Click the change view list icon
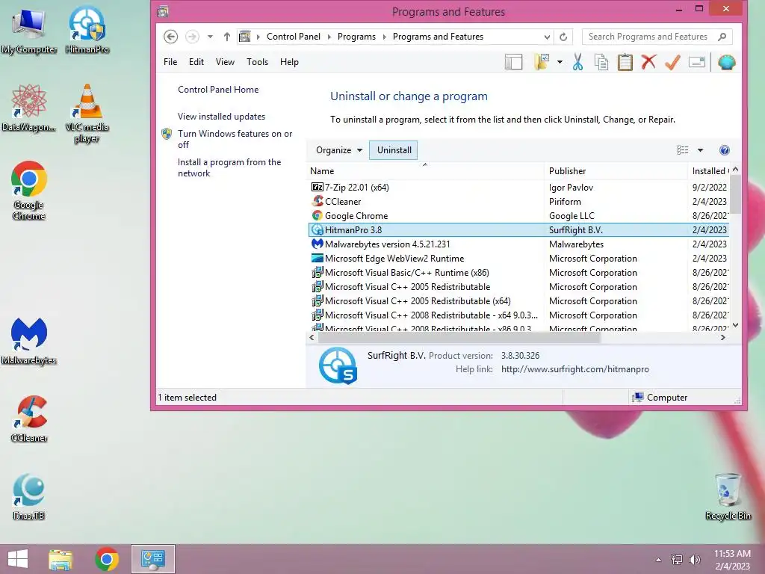This screenshot has height=574, width=765. pyautogui.click(x=683, y=149)
